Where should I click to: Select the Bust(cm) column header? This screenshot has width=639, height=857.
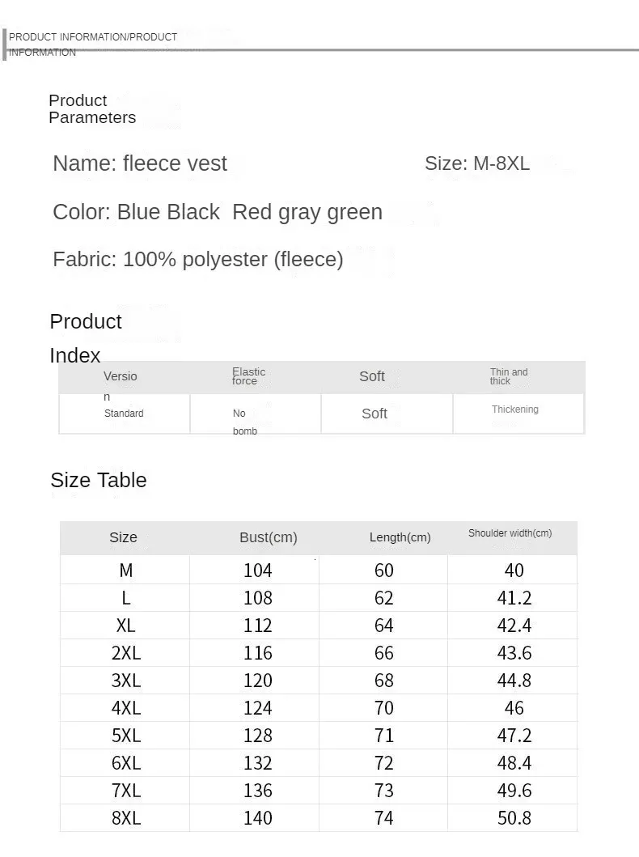(x=269, y=537)
